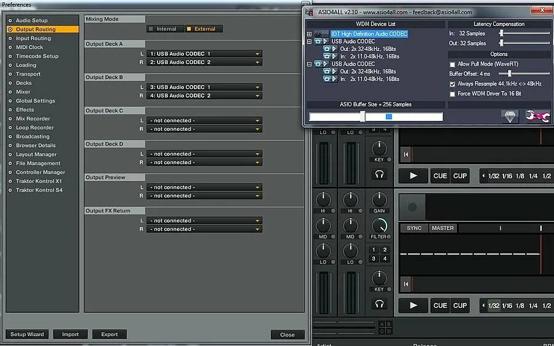Start playback on the upper Traktor deck
Viewport: 554px width, 346px height.
[414, 176]
